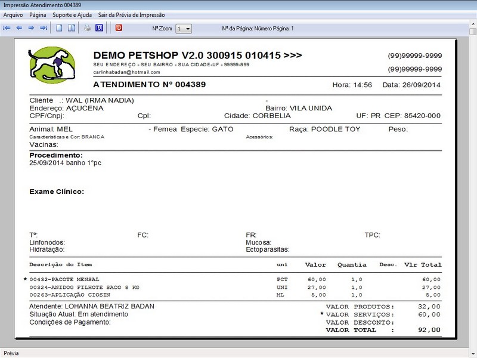This screenshot has width=477, height=358.
Task: Click the item 00324-ANIDOG FILHOTE SACO 8 KG
Action: (x=84, y=287)
